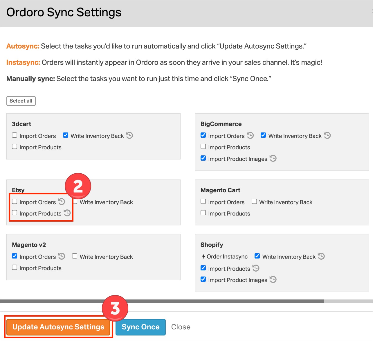Check Import Products under 3dcart
This screenshot has width=373, height=341.
15,146
